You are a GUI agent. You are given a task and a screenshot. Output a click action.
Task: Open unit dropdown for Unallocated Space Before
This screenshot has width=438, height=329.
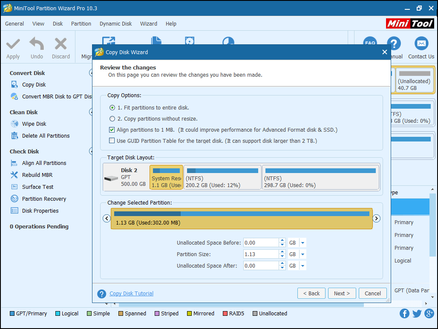tap(303, 242)
